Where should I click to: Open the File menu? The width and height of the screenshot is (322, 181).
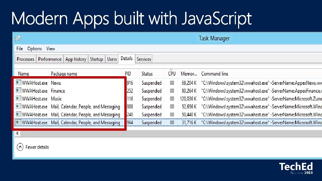coord(19,49)
